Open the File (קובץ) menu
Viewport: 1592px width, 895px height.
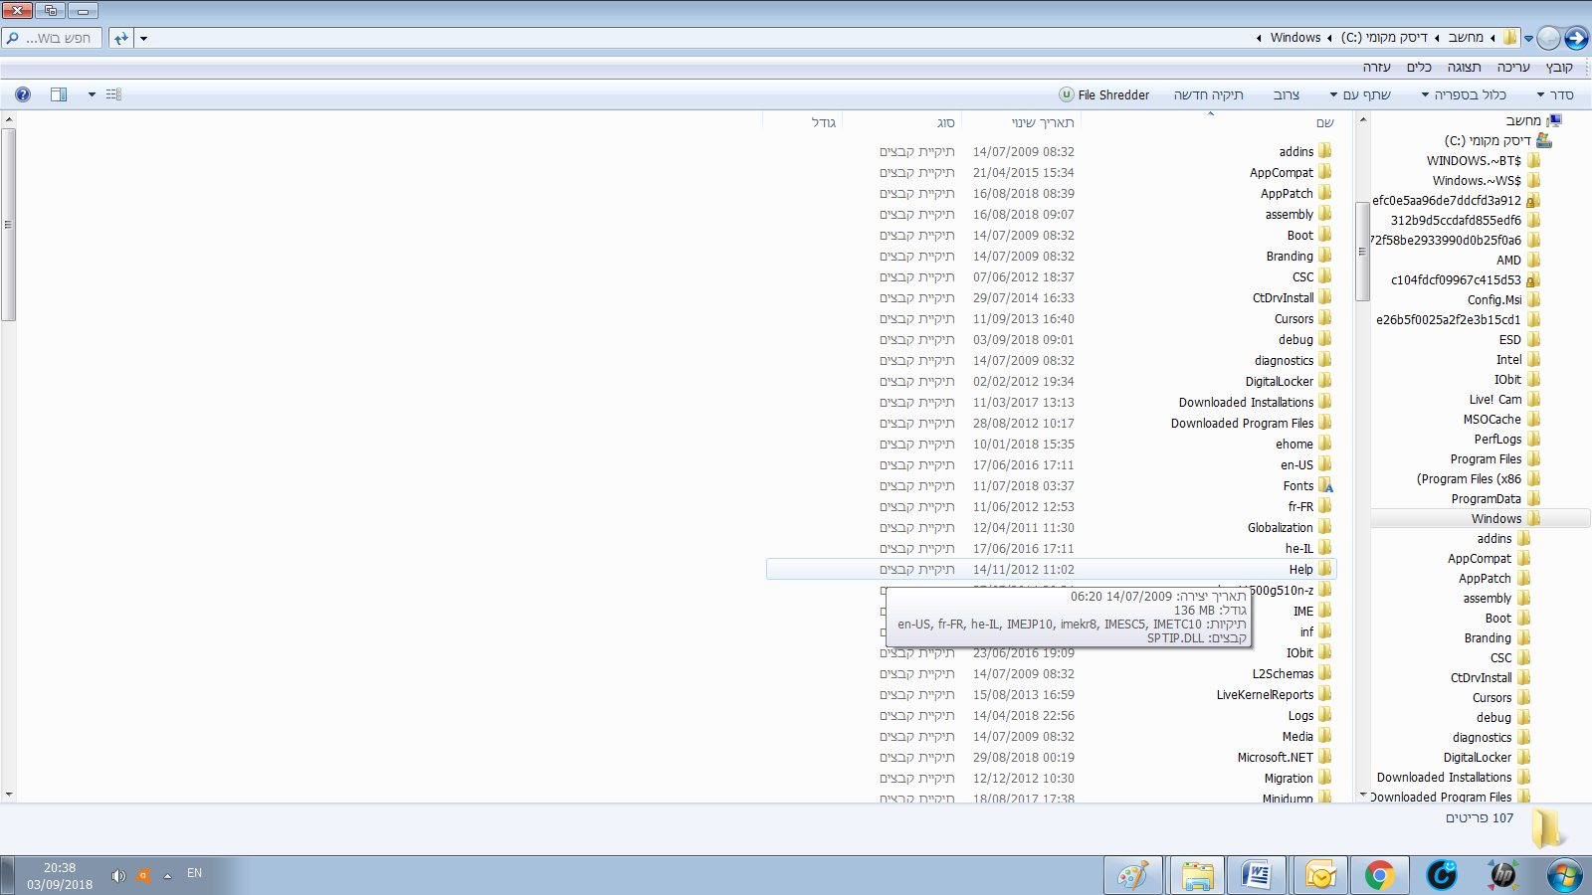pyautogui.click(x=1558, y=67)
